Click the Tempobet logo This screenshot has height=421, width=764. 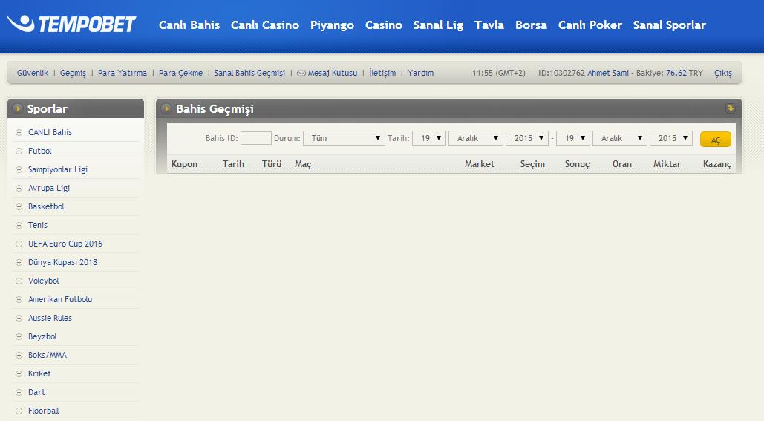(72, 25)
